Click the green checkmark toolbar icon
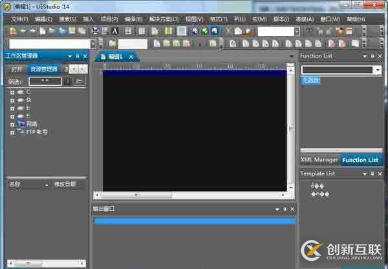 [x=204, y=31]
